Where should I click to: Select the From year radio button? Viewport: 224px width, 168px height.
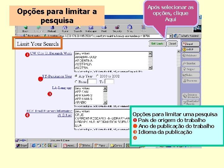tap(76, 82)
